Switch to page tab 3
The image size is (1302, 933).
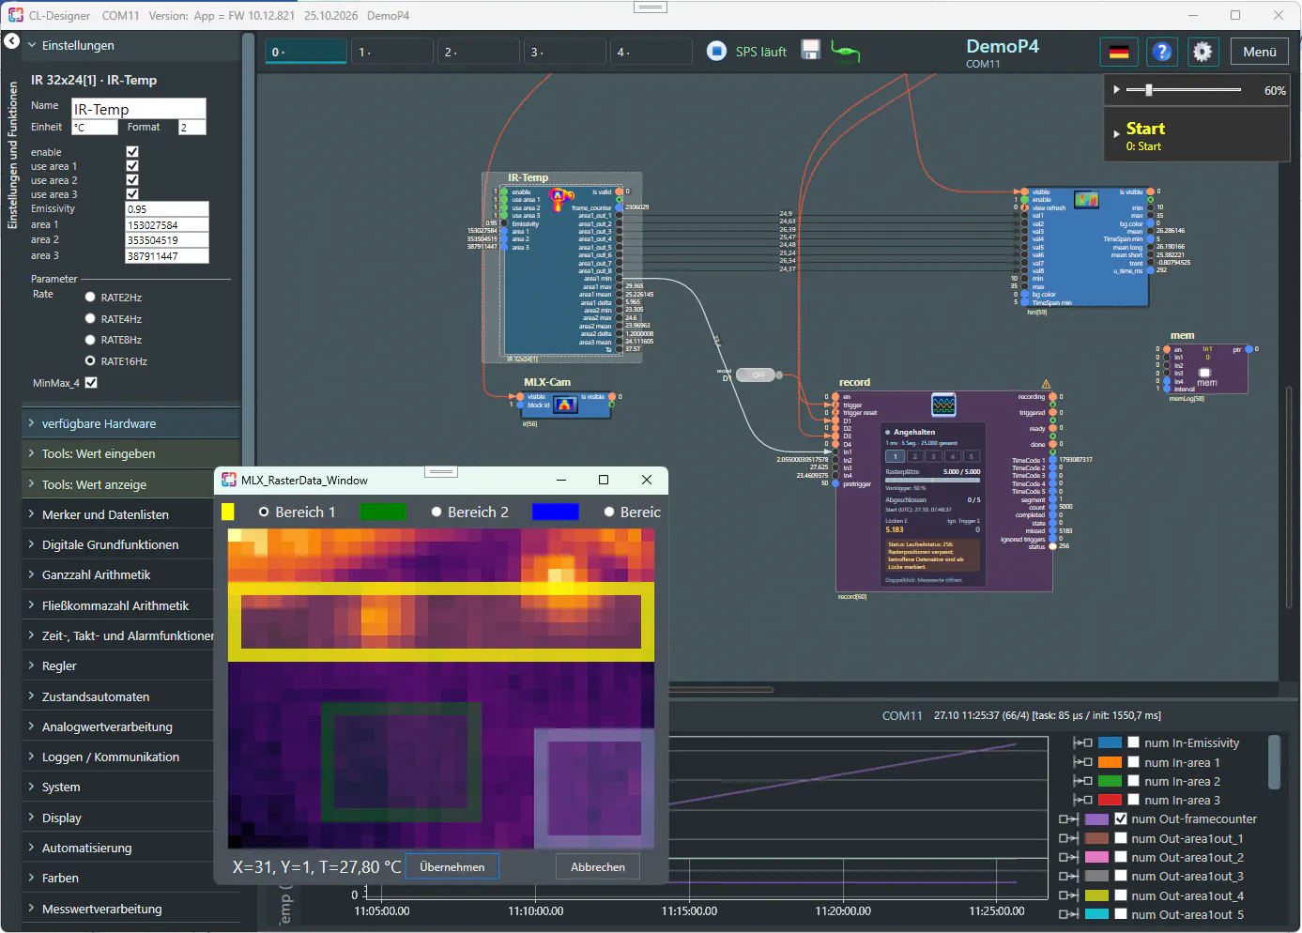coord(565,52)
